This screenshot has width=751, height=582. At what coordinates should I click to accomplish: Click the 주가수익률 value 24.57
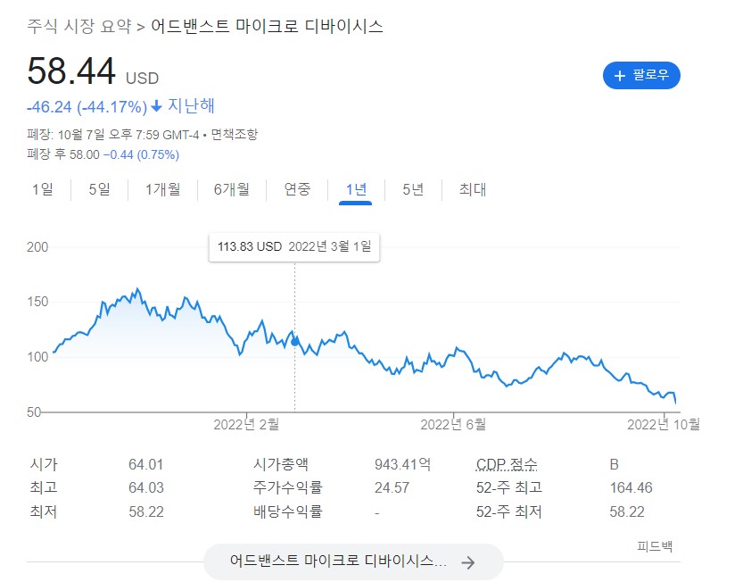pos(392,487)
